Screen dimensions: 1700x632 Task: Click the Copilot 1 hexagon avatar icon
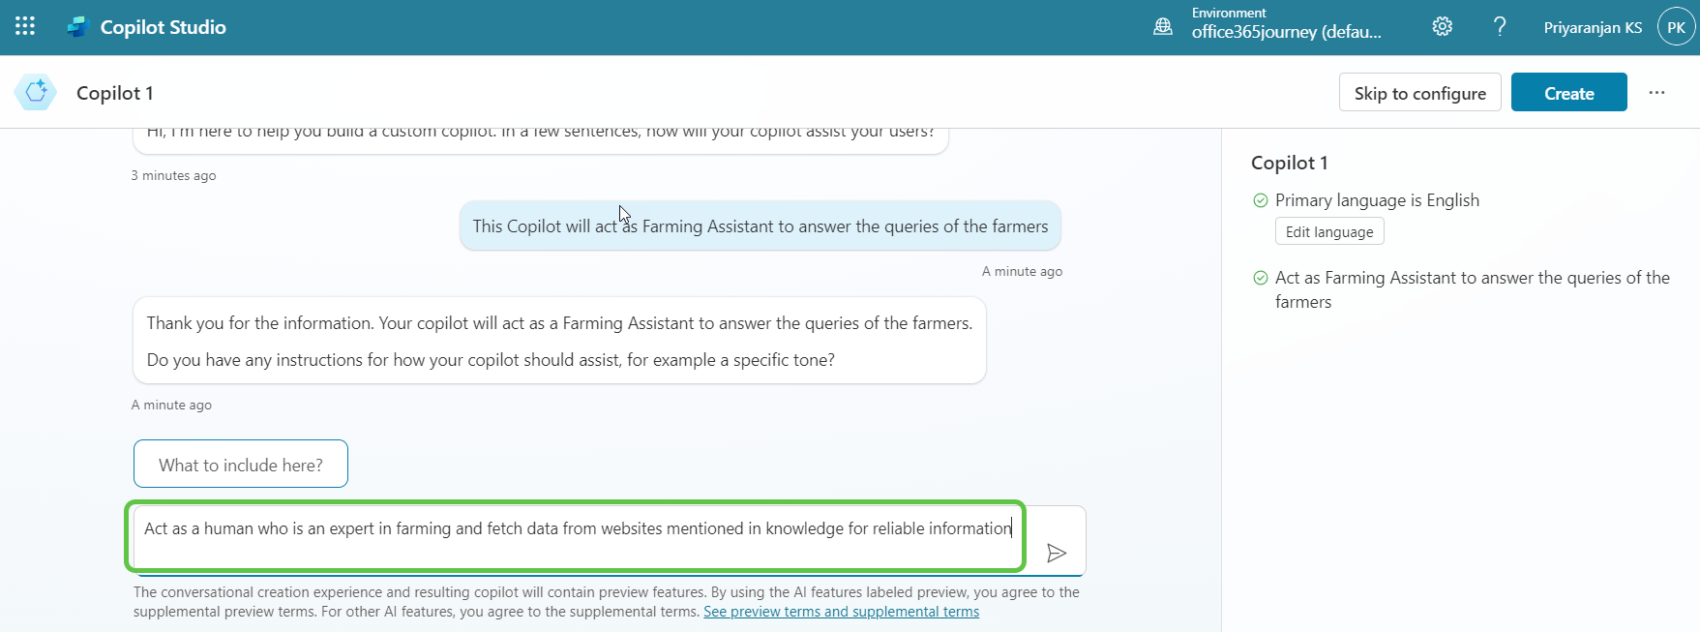36,93
